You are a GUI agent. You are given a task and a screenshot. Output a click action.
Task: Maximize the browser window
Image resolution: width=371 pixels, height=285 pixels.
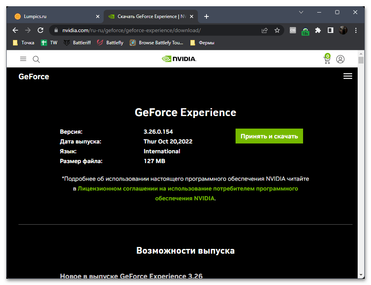[337, 12]
